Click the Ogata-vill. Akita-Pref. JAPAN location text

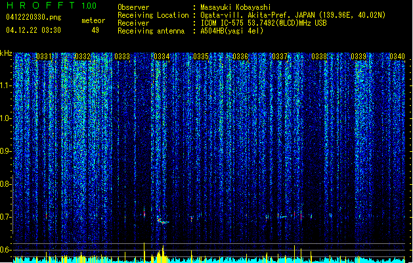tap(293, 15)
